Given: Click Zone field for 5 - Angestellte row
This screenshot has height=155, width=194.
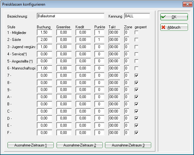Looking at the screenshot, I should pyautogui.click(x=126, y=61).
